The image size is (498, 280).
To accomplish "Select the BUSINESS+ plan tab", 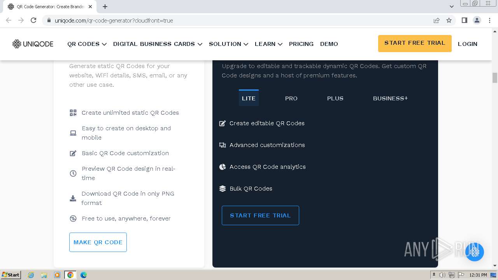I will (x=390, y=98).
